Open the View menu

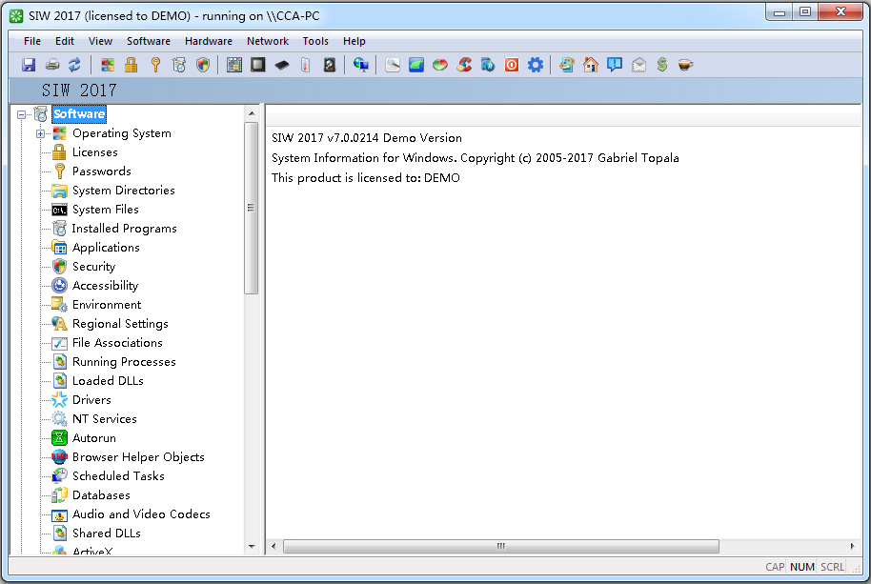pos(101,41)
